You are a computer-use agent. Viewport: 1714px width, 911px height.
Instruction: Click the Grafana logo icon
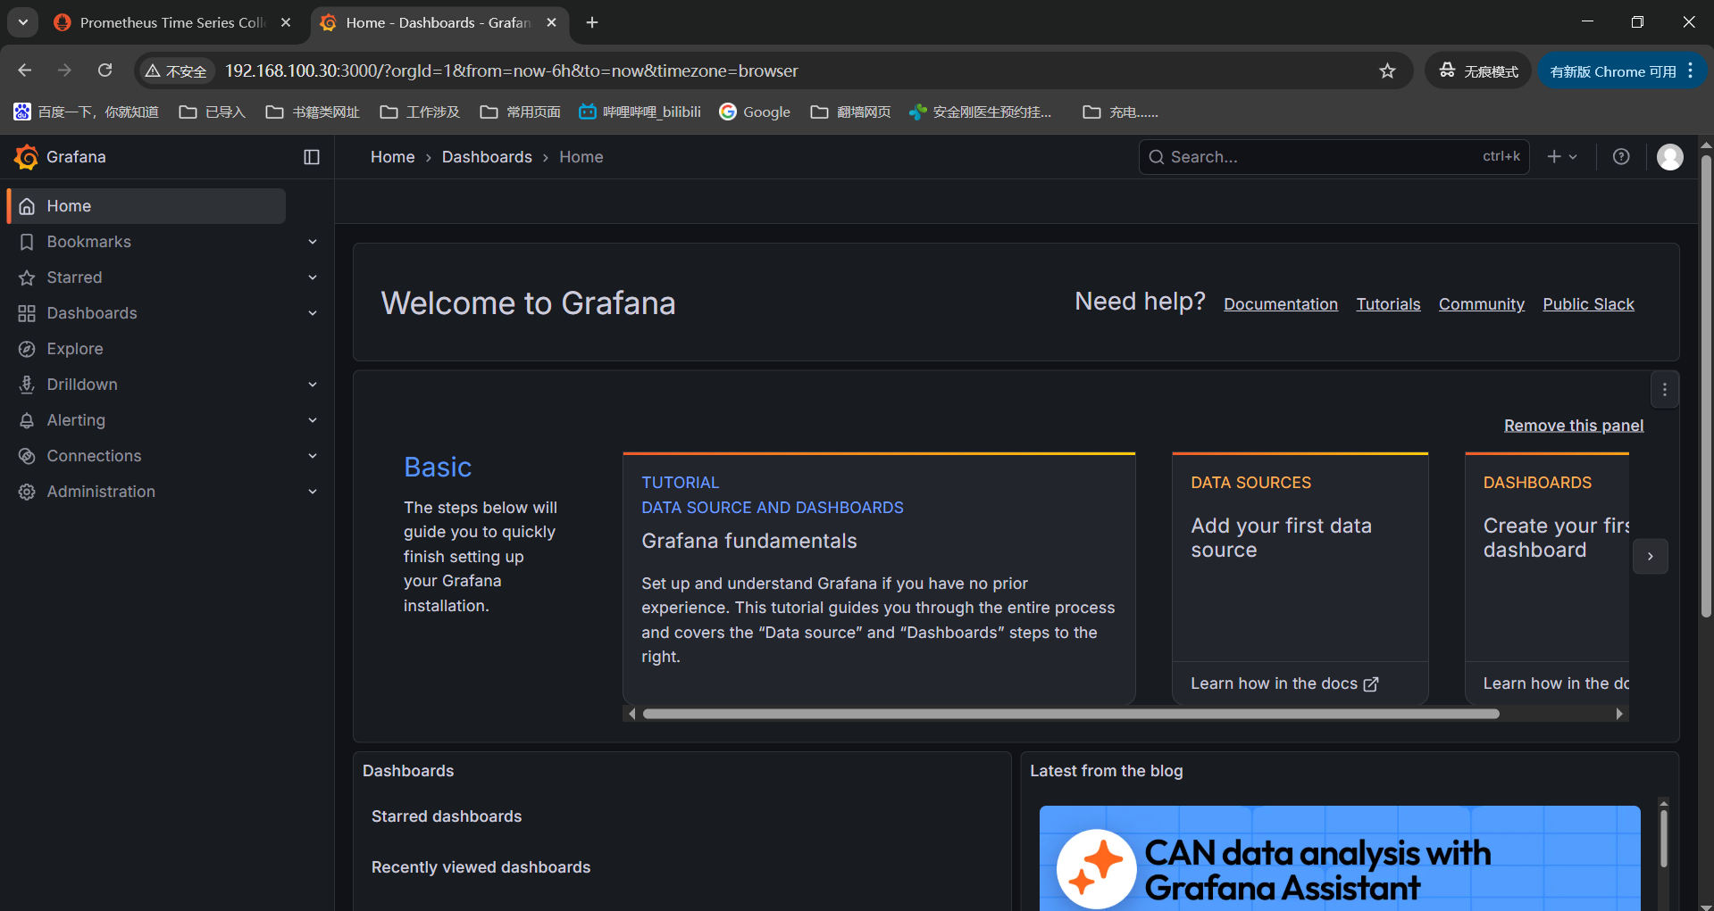click(x=26, y=157)
